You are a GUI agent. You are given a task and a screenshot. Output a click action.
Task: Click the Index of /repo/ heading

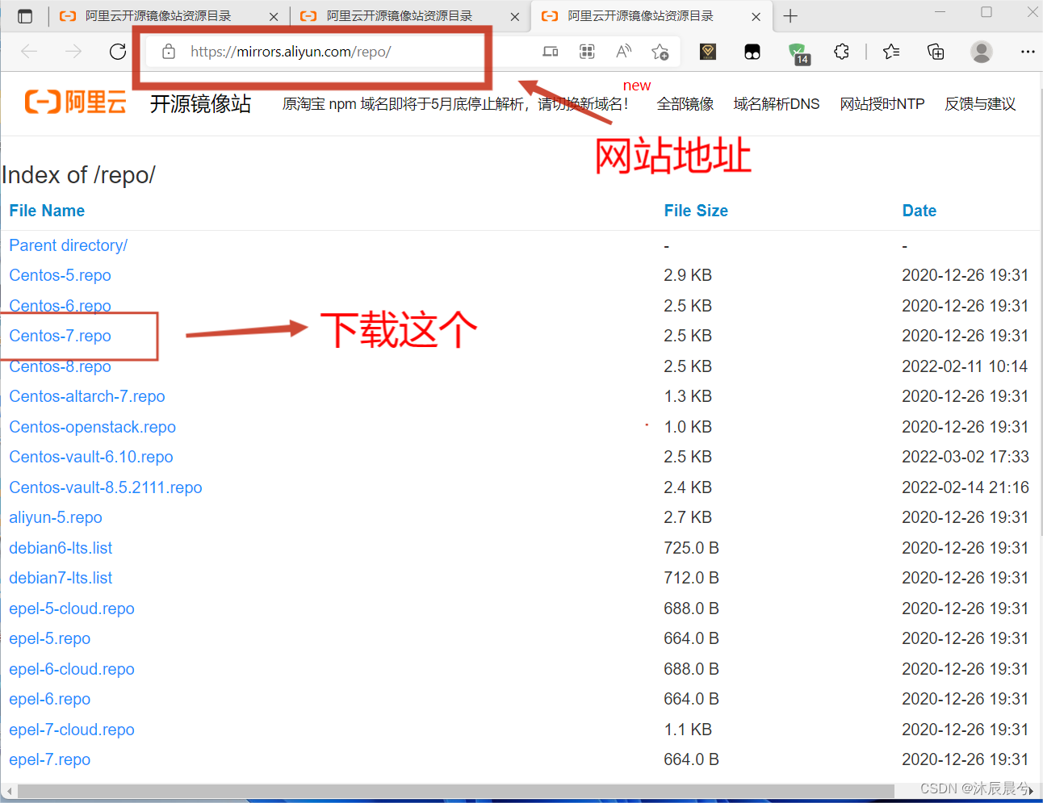tap(78, 175)
